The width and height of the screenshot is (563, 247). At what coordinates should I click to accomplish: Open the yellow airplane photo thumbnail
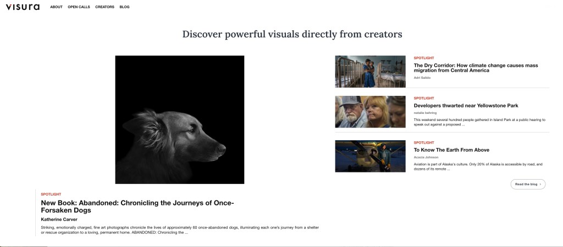pyautogui.click(x=370, y=156)
